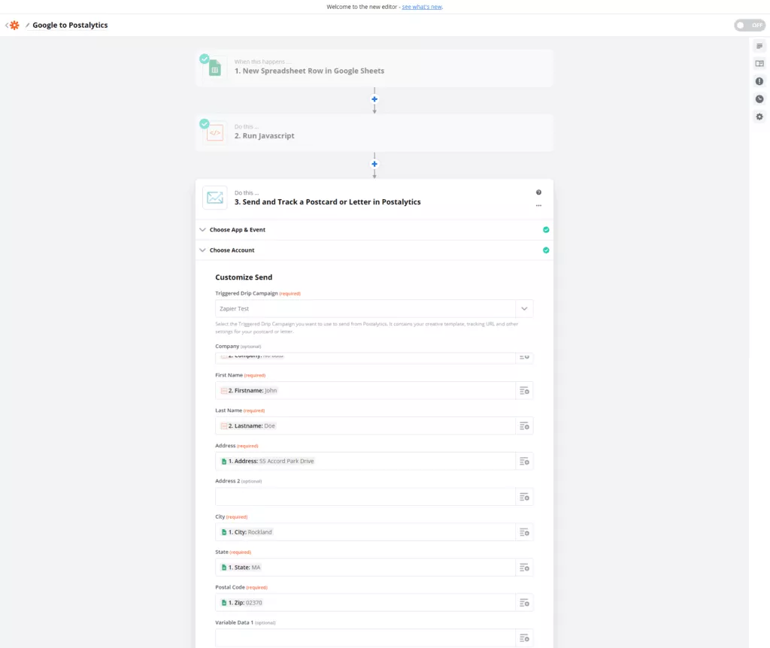
Task: Open step 1 New Spreadsheet Row in Google Sheets
Action: [374, 68]
